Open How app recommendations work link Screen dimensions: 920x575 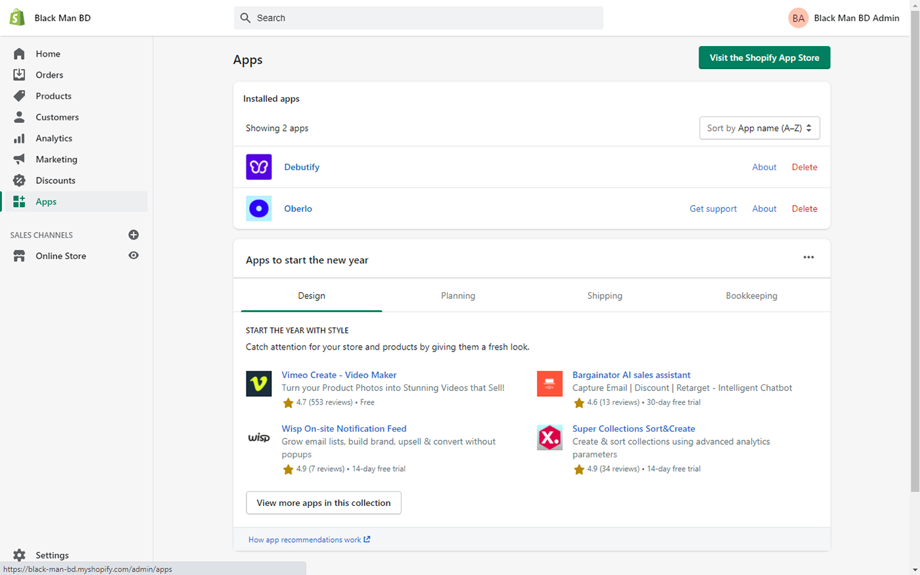310,540
